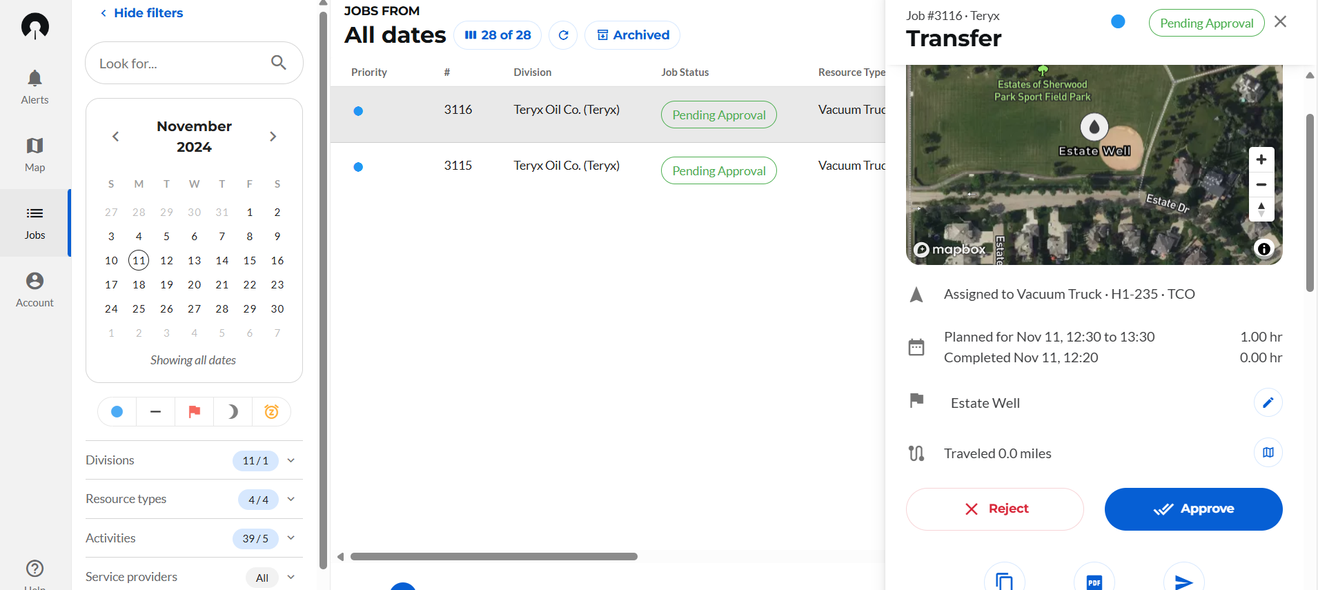This screenshot has height=590, width=1318.
Task: Expand the Resource types filter
Action: [x=291, y=499]
